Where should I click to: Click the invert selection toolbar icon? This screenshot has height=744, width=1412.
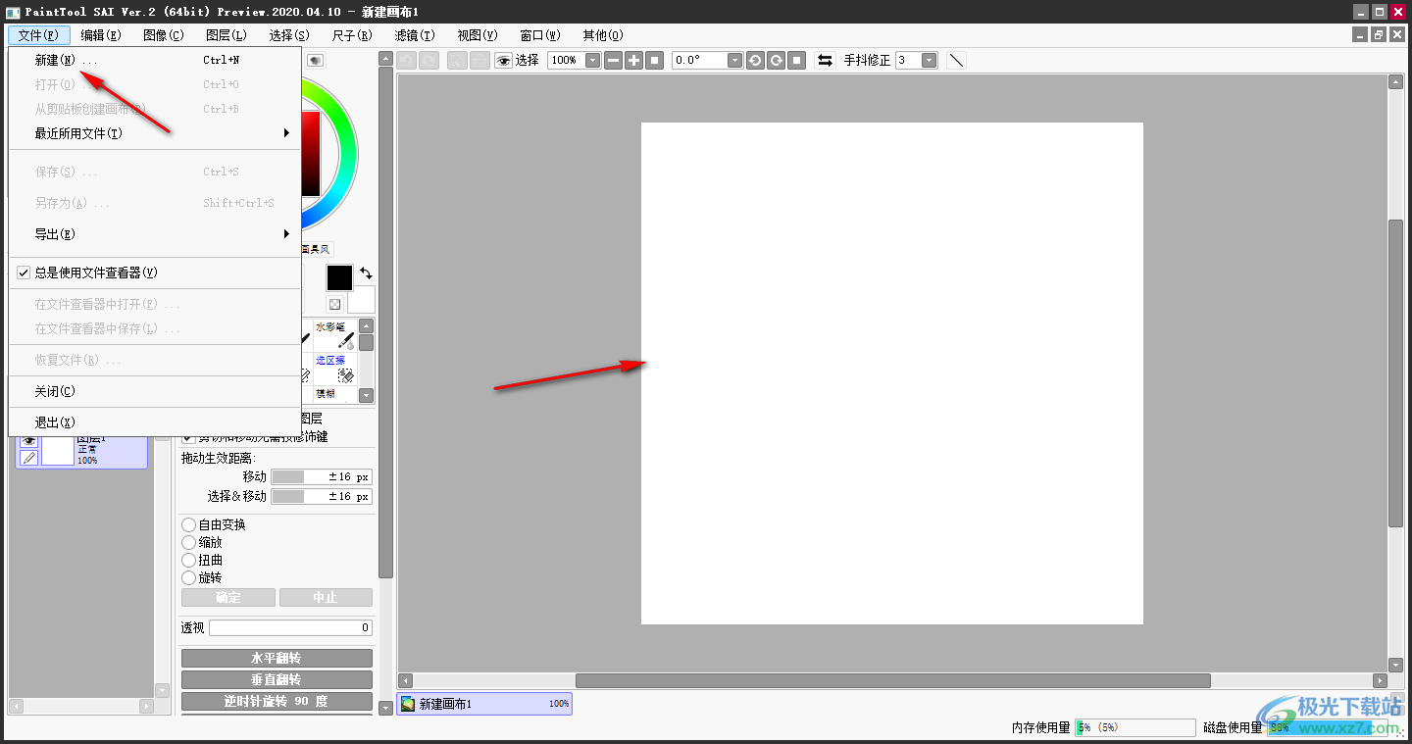point(479,60)
